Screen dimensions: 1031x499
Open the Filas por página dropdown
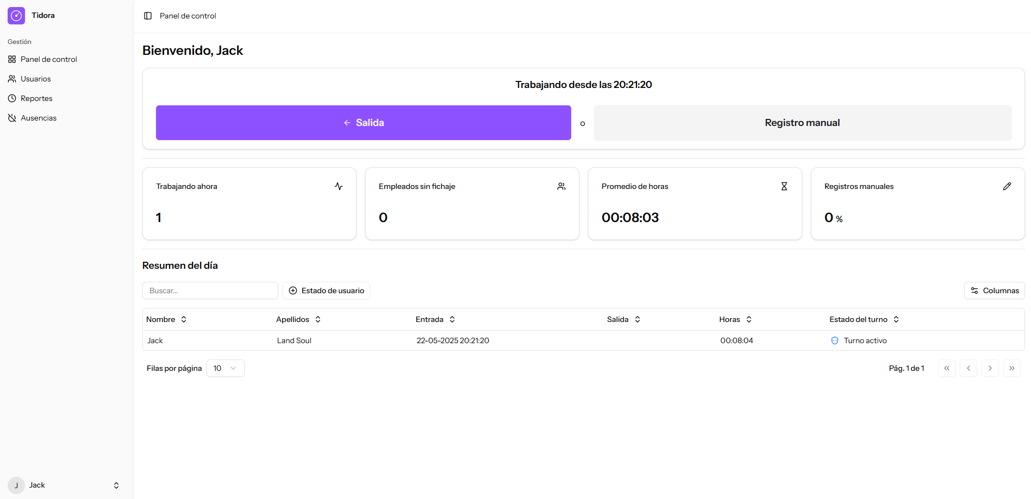click(x=225, y=368)
